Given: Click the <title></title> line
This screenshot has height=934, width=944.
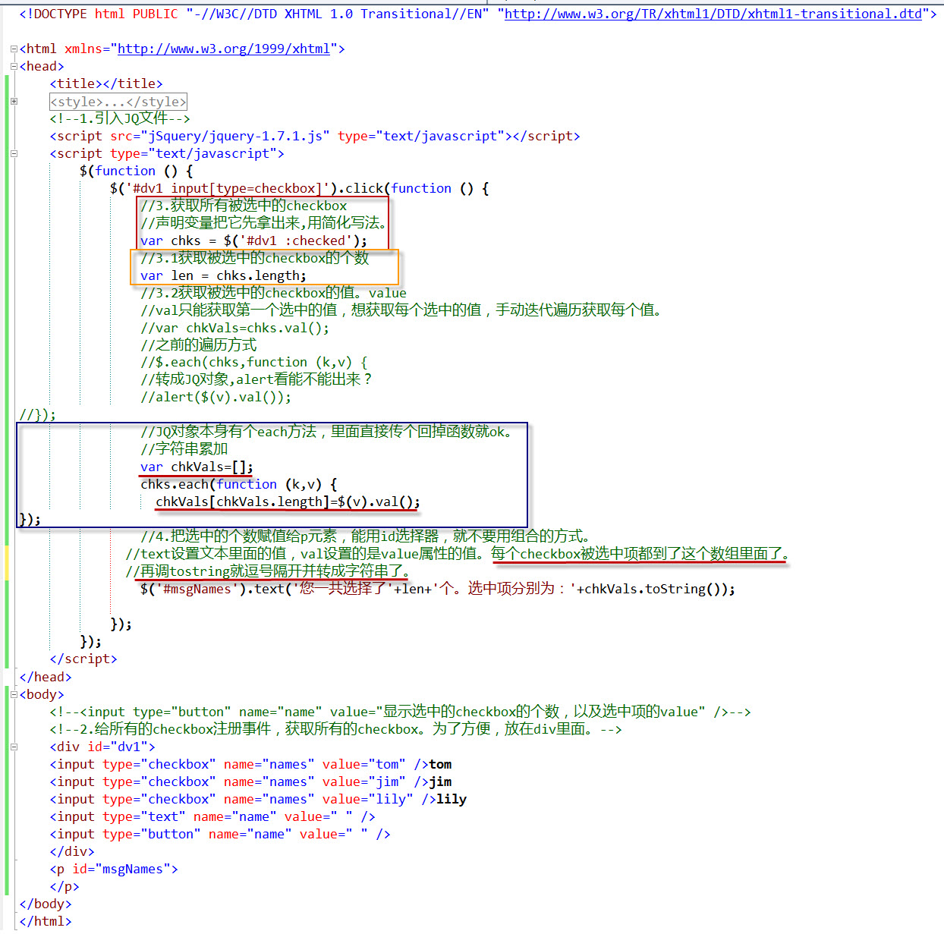Looking at the screenshot, I should click(x=106, y=83).
